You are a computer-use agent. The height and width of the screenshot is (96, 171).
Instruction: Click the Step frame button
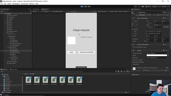[x=89, y=6]
